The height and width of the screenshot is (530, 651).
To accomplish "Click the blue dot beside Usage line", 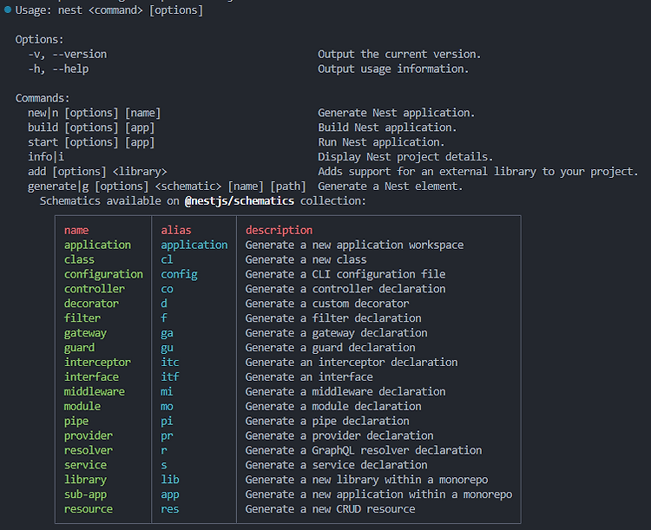I will (8, 10).
